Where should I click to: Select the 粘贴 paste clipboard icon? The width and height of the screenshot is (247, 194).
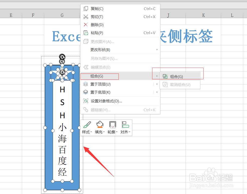coord(85,33)
